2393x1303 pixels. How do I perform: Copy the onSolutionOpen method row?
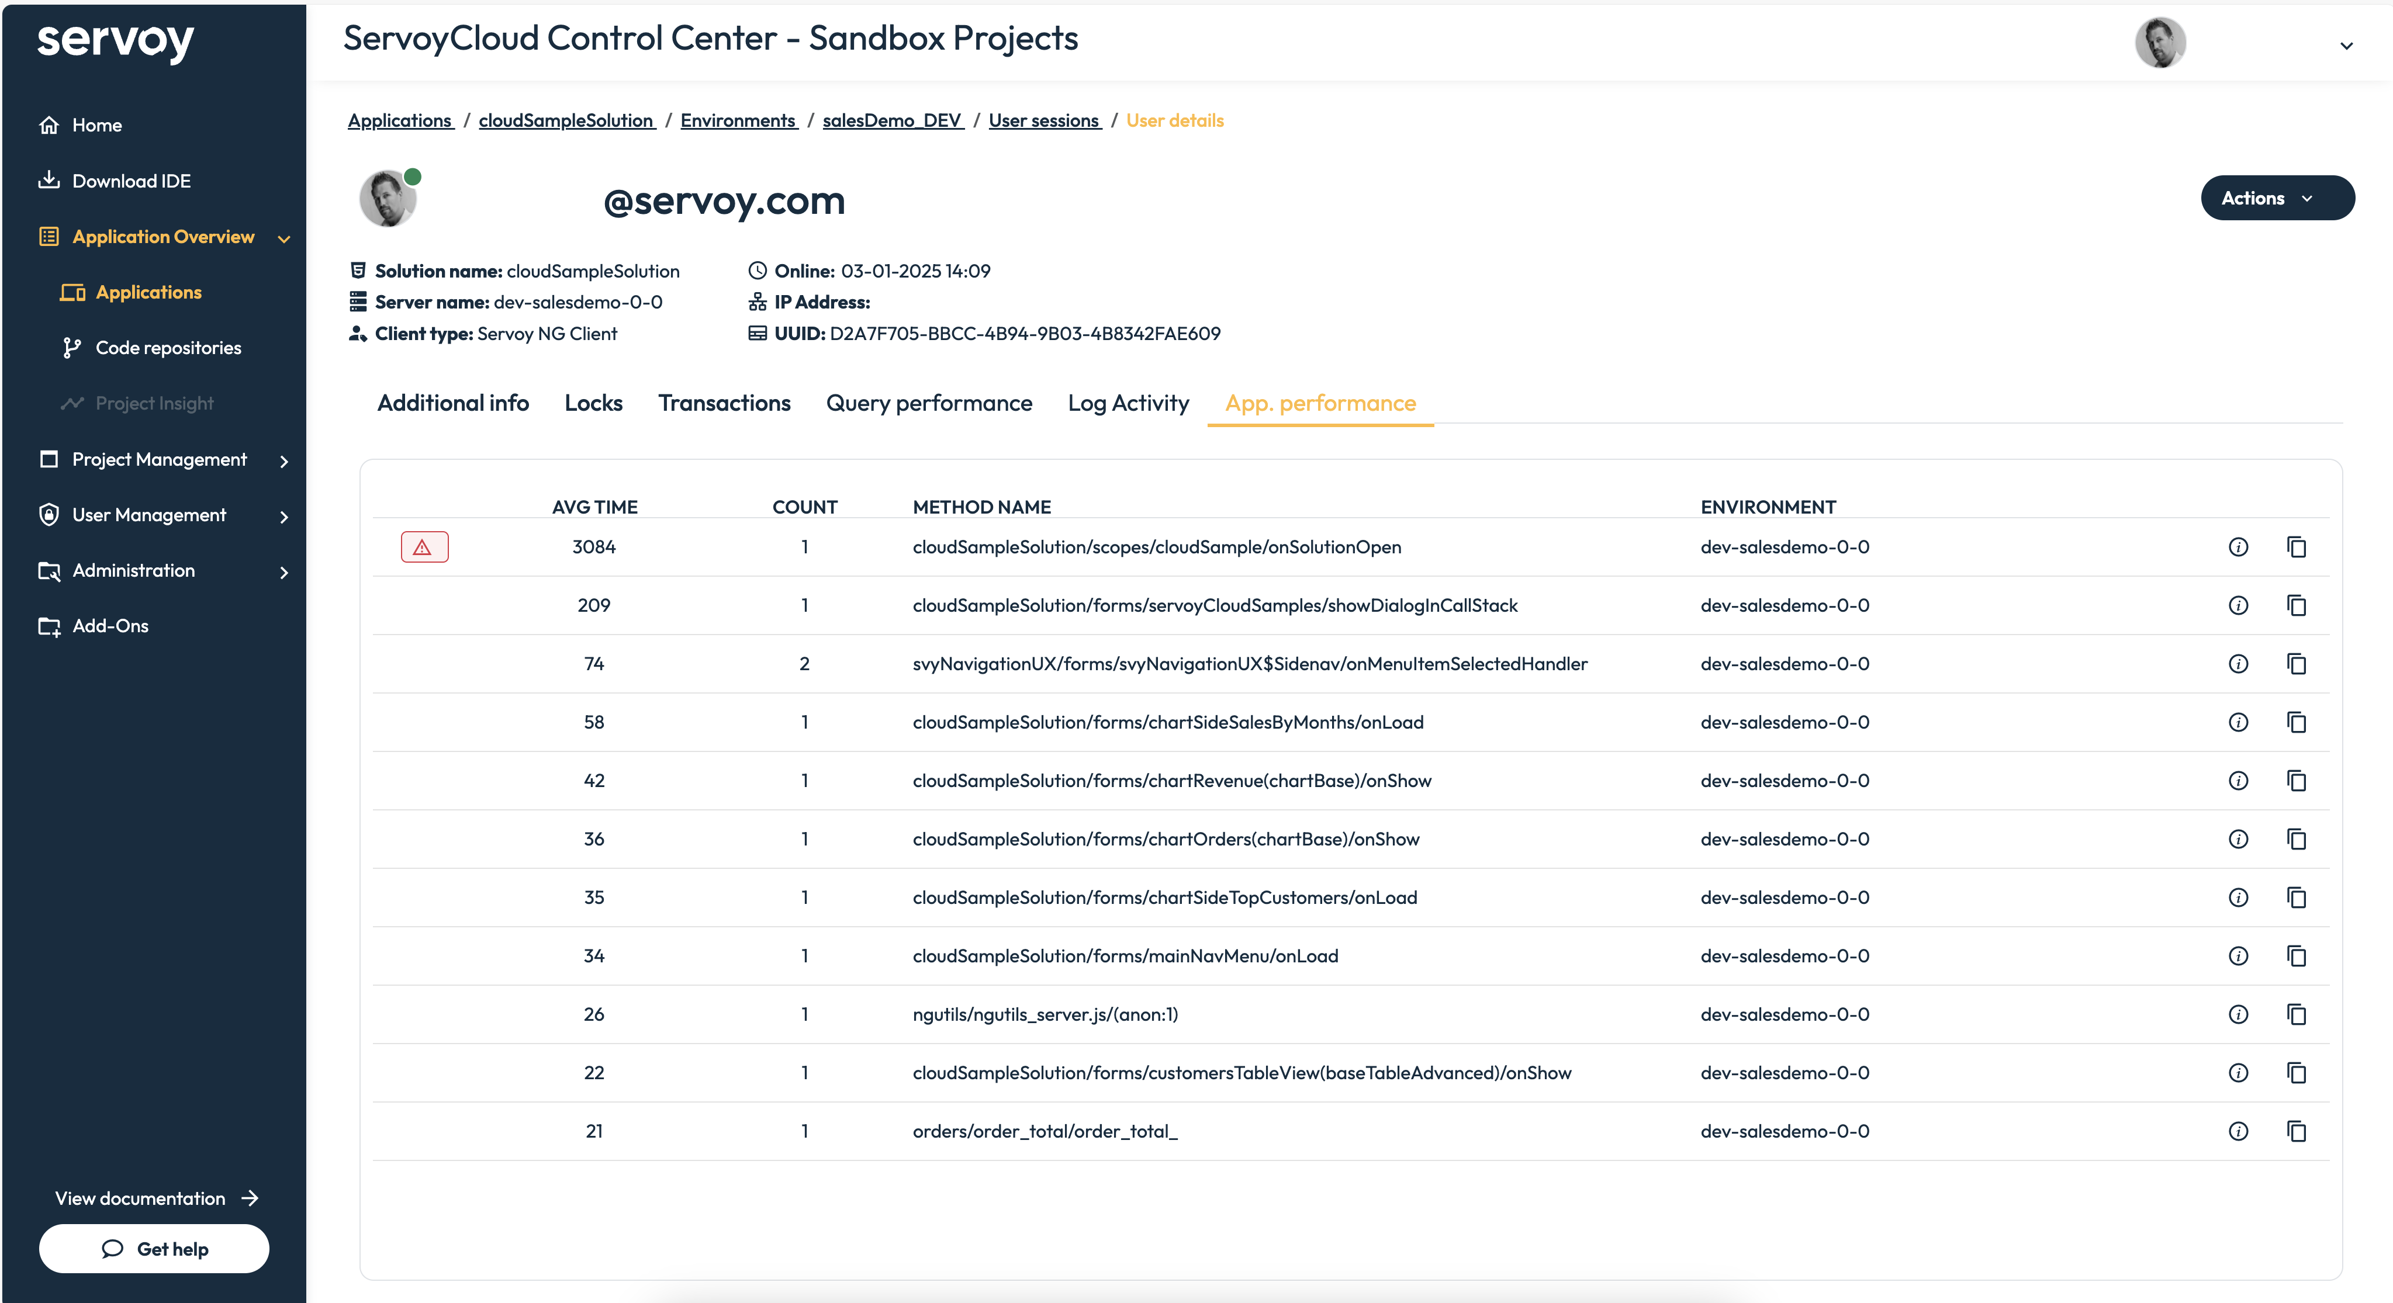[2297, 547]
